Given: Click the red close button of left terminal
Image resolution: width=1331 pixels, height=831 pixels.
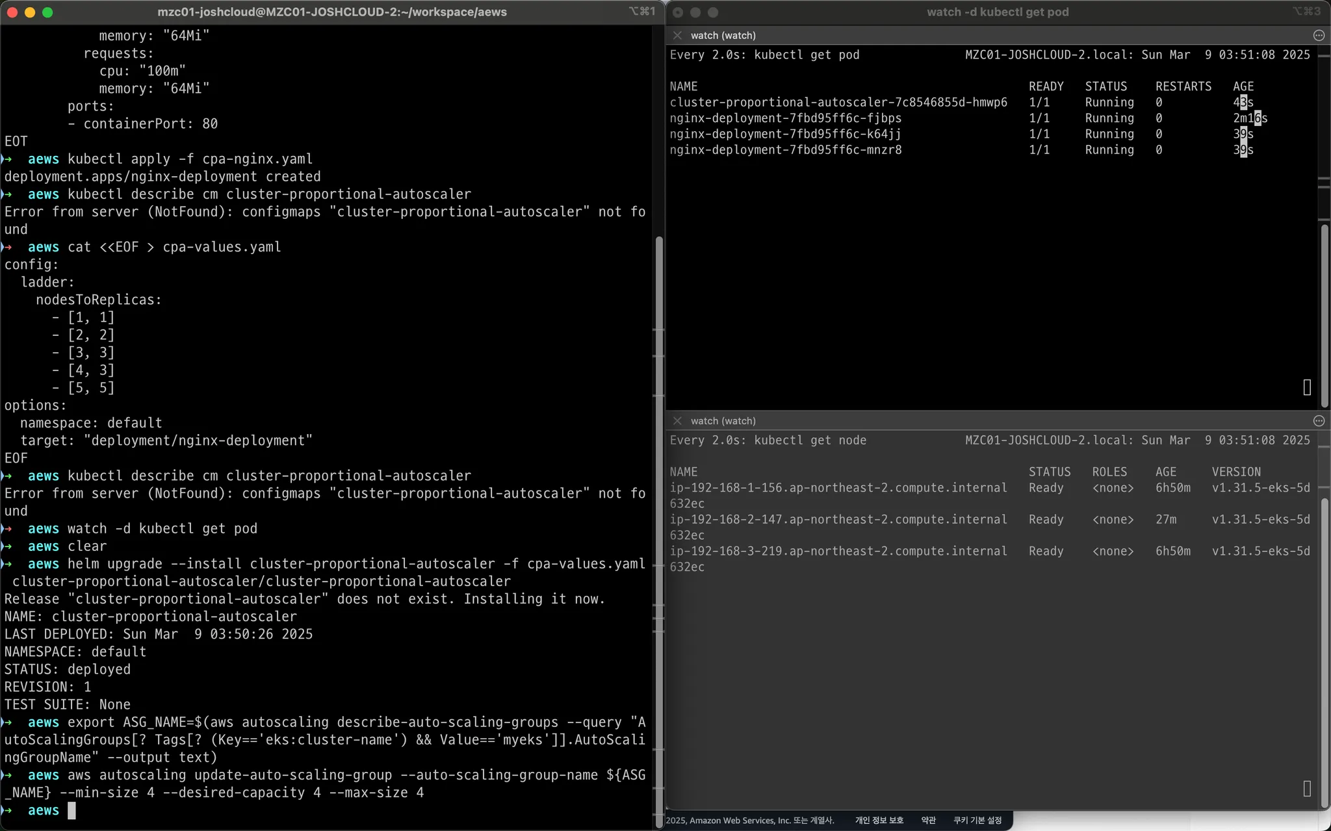Looking at the screenshot, I should (12, 12).
